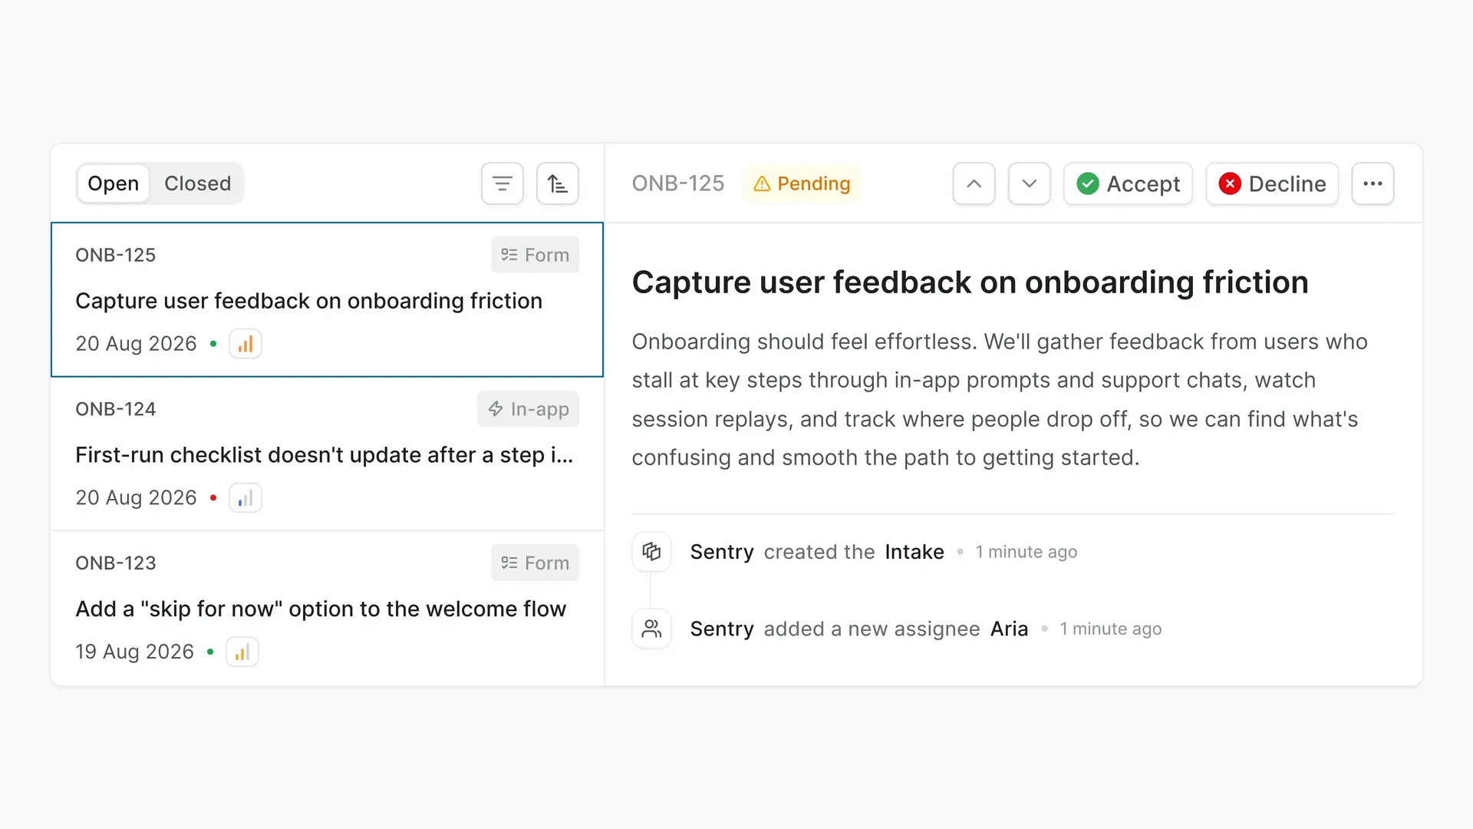Click the 20 Aug 2026 date on ONB-124
1473x829 pixels.
[136, 497]
